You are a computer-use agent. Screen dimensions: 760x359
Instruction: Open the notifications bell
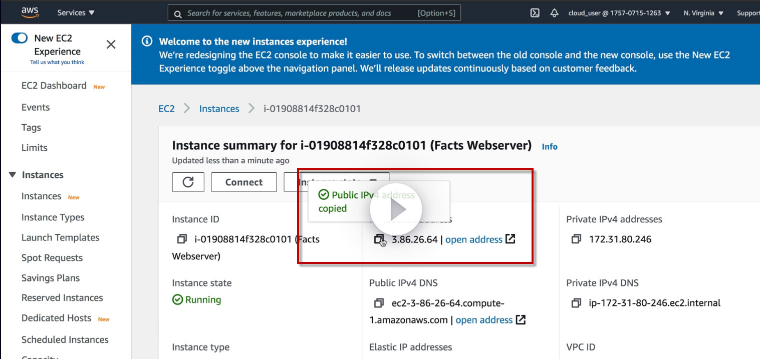pyautogui.click(x=554, y=13)
